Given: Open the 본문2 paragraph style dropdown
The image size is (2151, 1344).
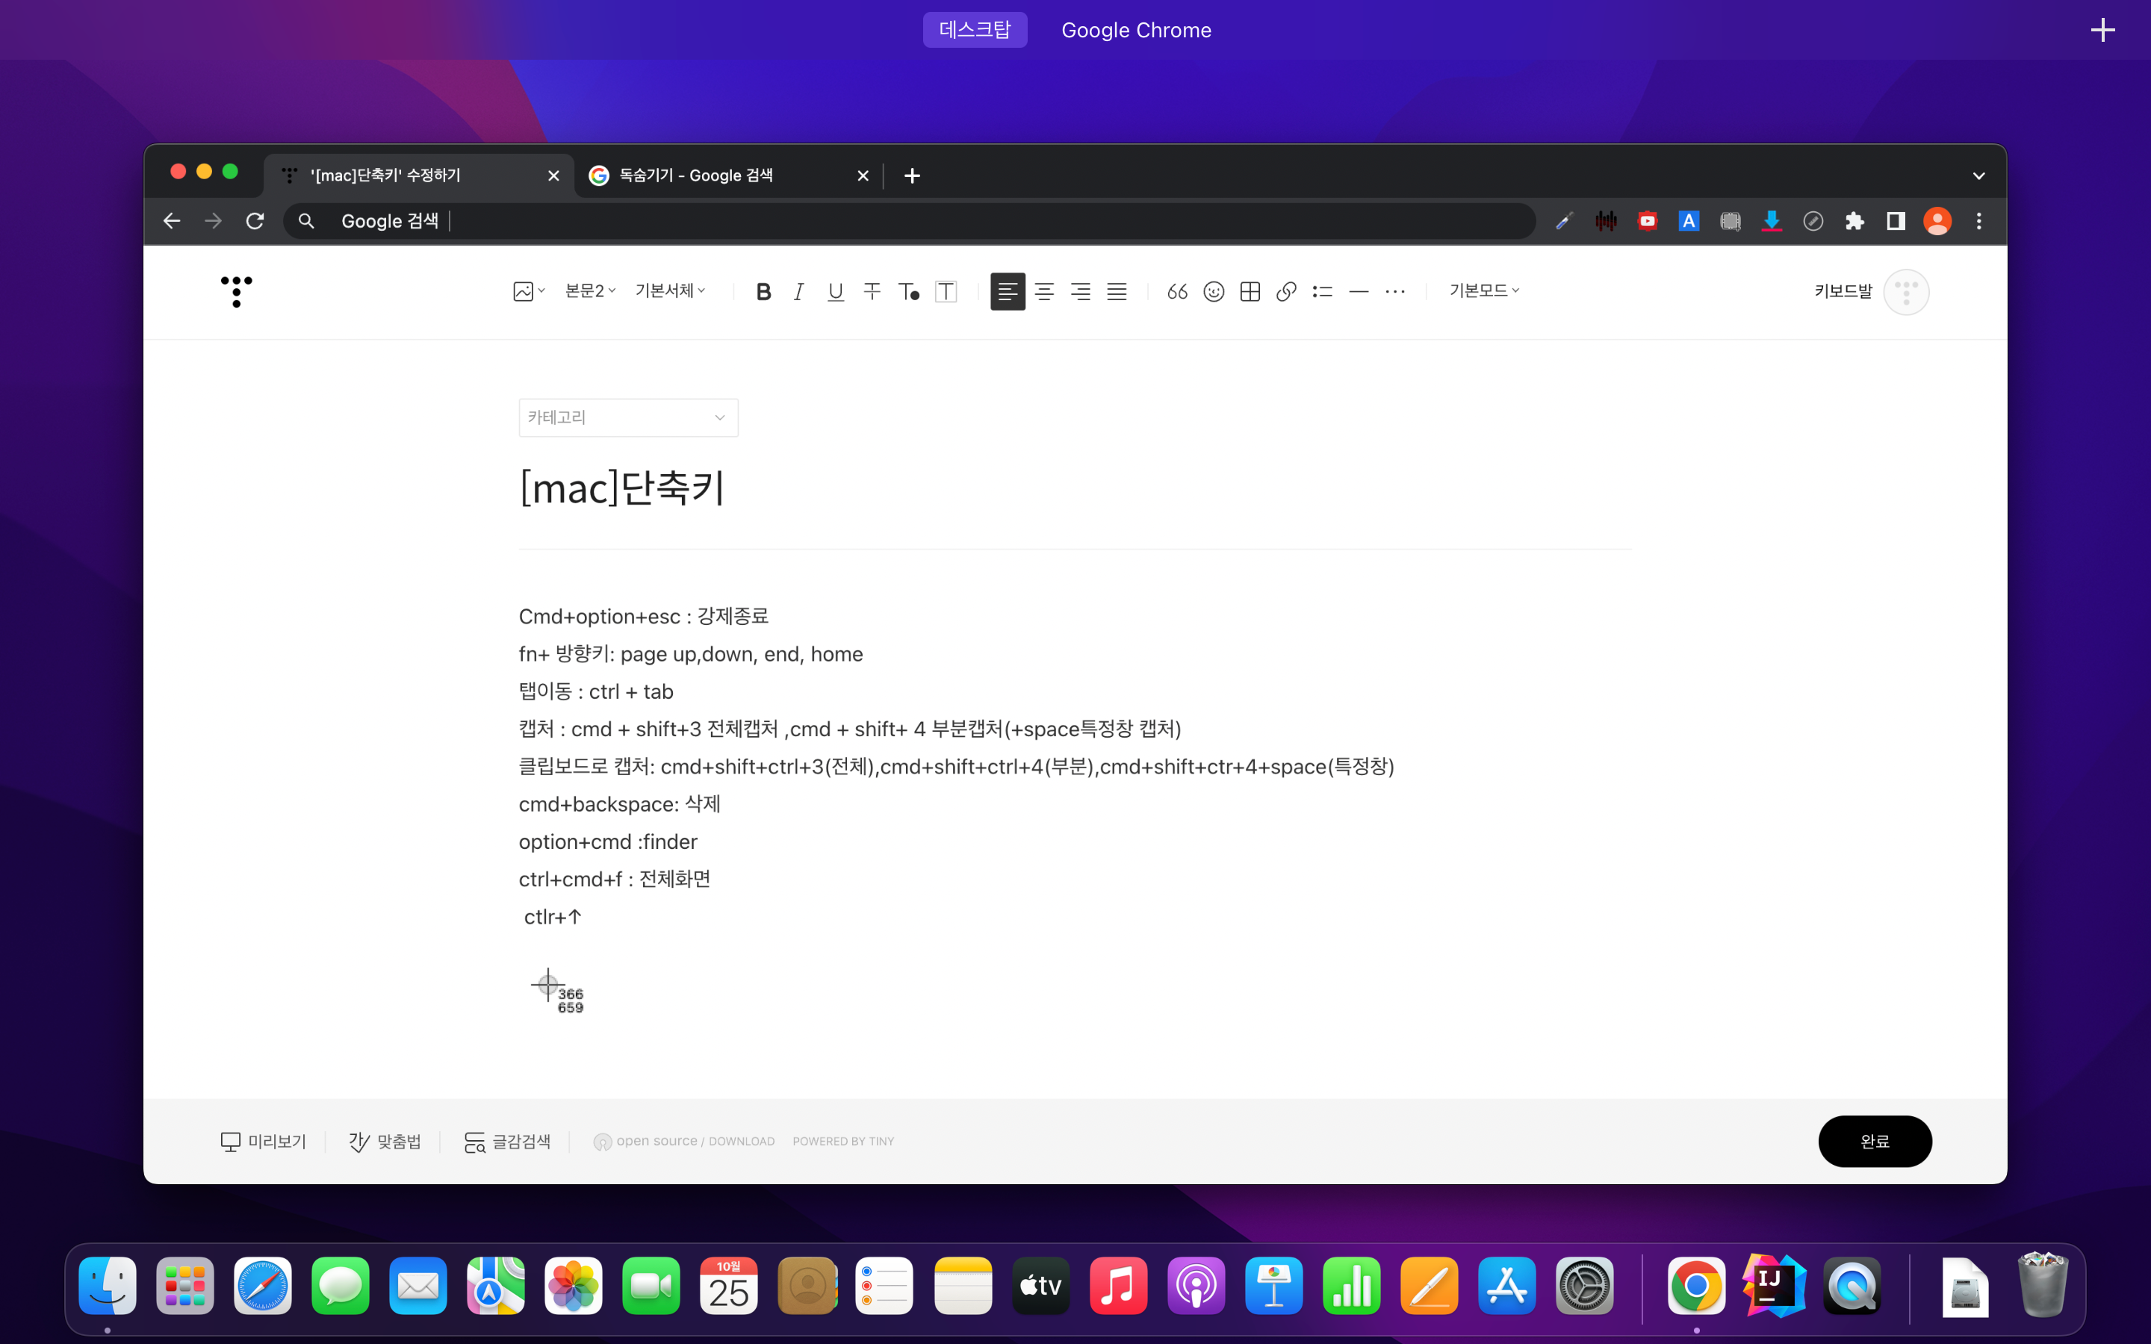Looking at the screenshot, I should [x=590, y=290].
